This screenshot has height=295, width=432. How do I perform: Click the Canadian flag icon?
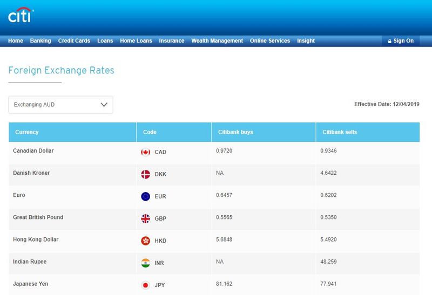145,152
